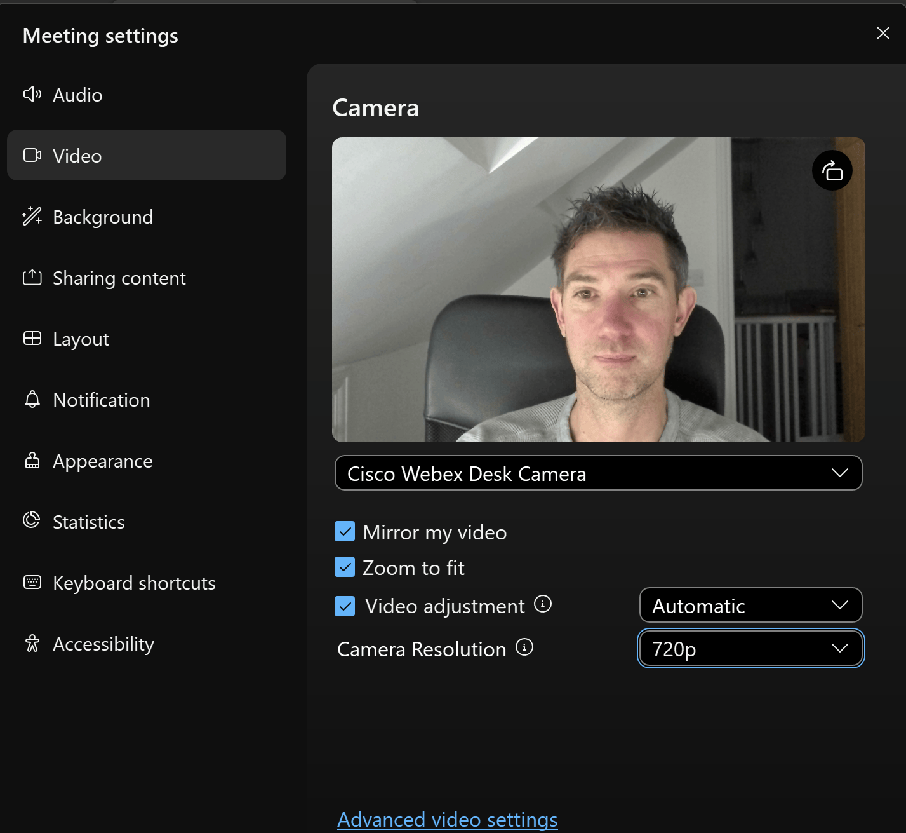Open the Cisco Webex Desk Camera dropdown
The width and height of the screenshot is (906, 833).
pos(598,473)
